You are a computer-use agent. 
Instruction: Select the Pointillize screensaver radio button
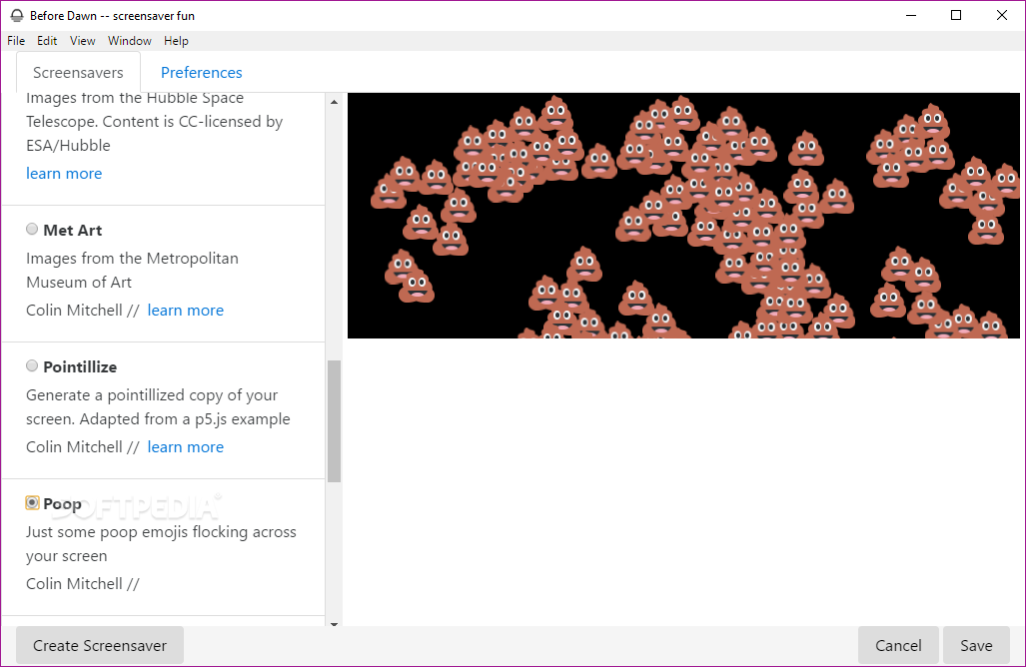[32, 365]
